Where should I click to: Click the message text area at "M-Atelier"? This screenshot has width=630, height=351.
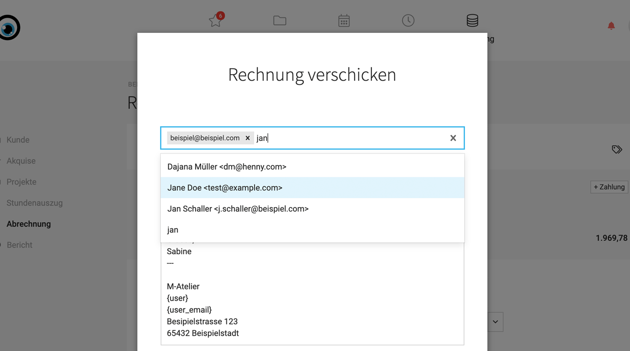183,286
